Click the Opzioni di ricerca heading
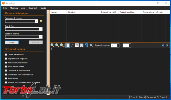 (15, 49)
